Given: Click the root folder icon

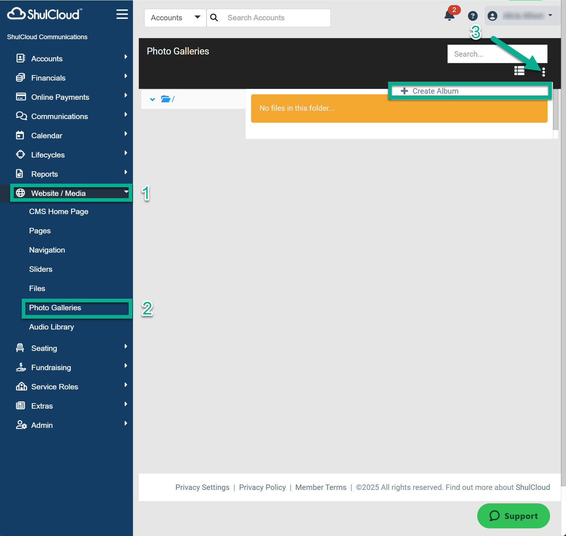Looking at the screenshot, I should (x=166, y=99).
